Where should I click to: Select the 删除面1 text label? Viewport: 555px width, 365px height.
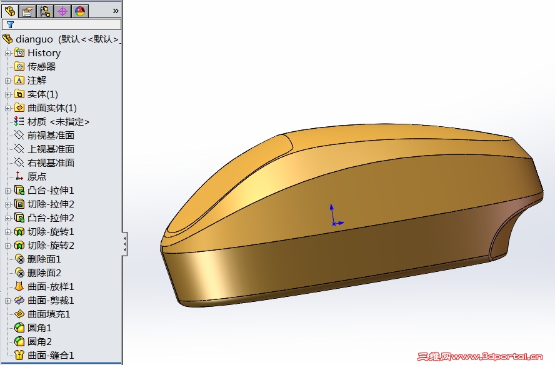44,259
